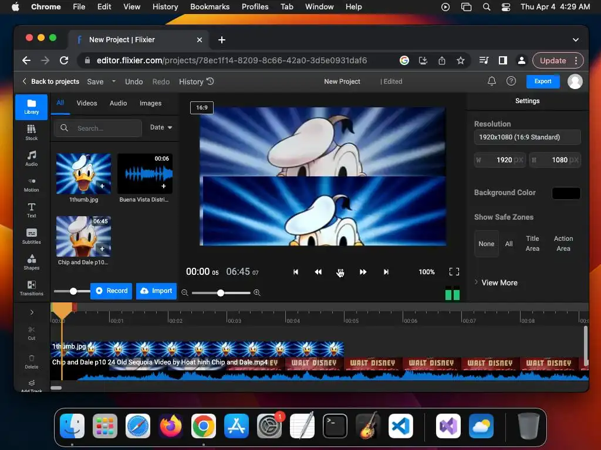Fast forward playback with double-arrow button
601x450 pixels.
[x=363, y=272]
